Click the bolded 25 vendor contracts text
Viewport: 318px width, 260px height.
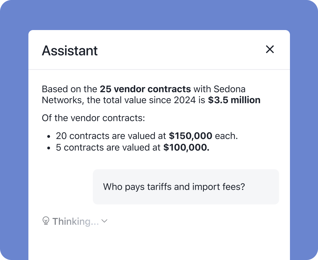(x=145, y=89)
